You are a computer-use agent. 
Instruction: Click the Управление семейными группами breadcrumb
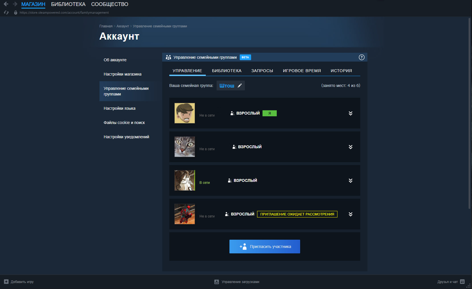[160, 26]
